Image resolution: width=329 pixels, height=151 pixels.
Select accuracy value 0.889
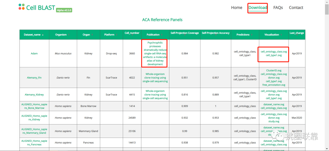pos(215,95)
